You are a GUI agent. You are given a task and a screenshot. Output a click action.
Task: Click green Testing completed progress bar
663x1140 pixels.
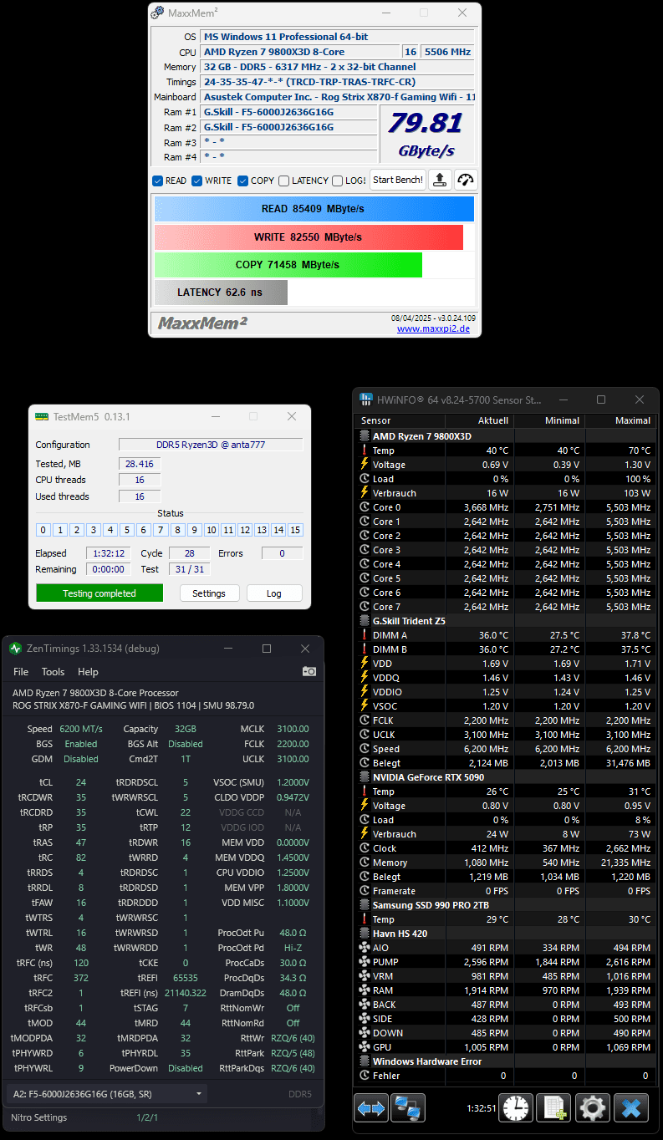click(x=99, y=593)
